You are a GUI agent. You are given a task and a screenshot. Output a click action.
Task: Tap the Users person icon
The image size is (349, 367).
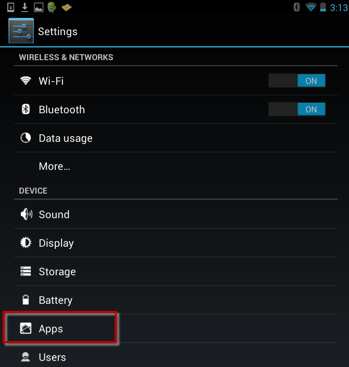[x=26, y=356]
